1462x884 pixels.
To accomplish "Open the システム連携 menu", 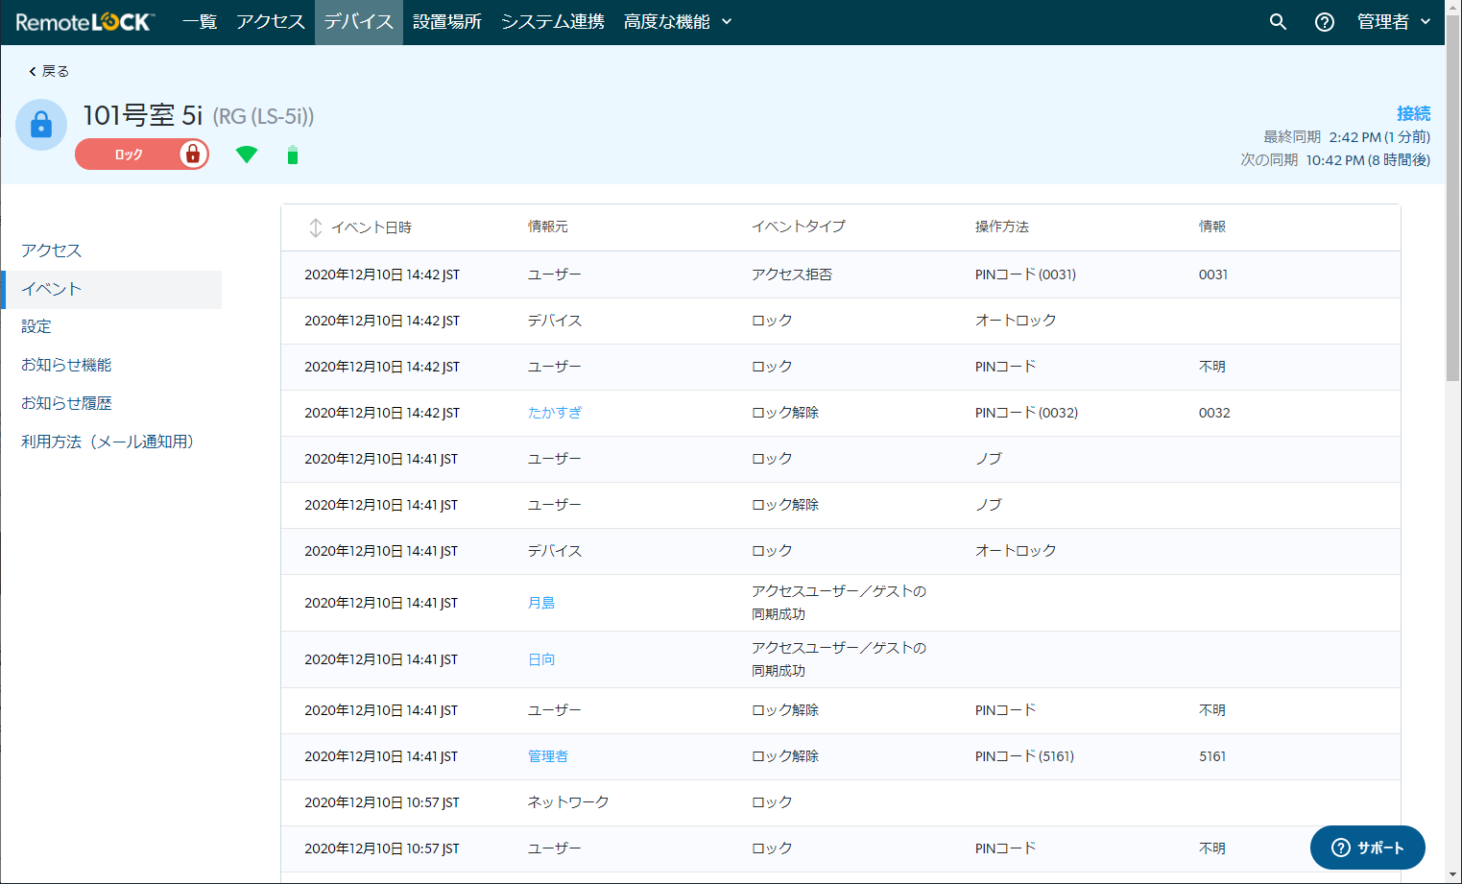I will (553, 21).
